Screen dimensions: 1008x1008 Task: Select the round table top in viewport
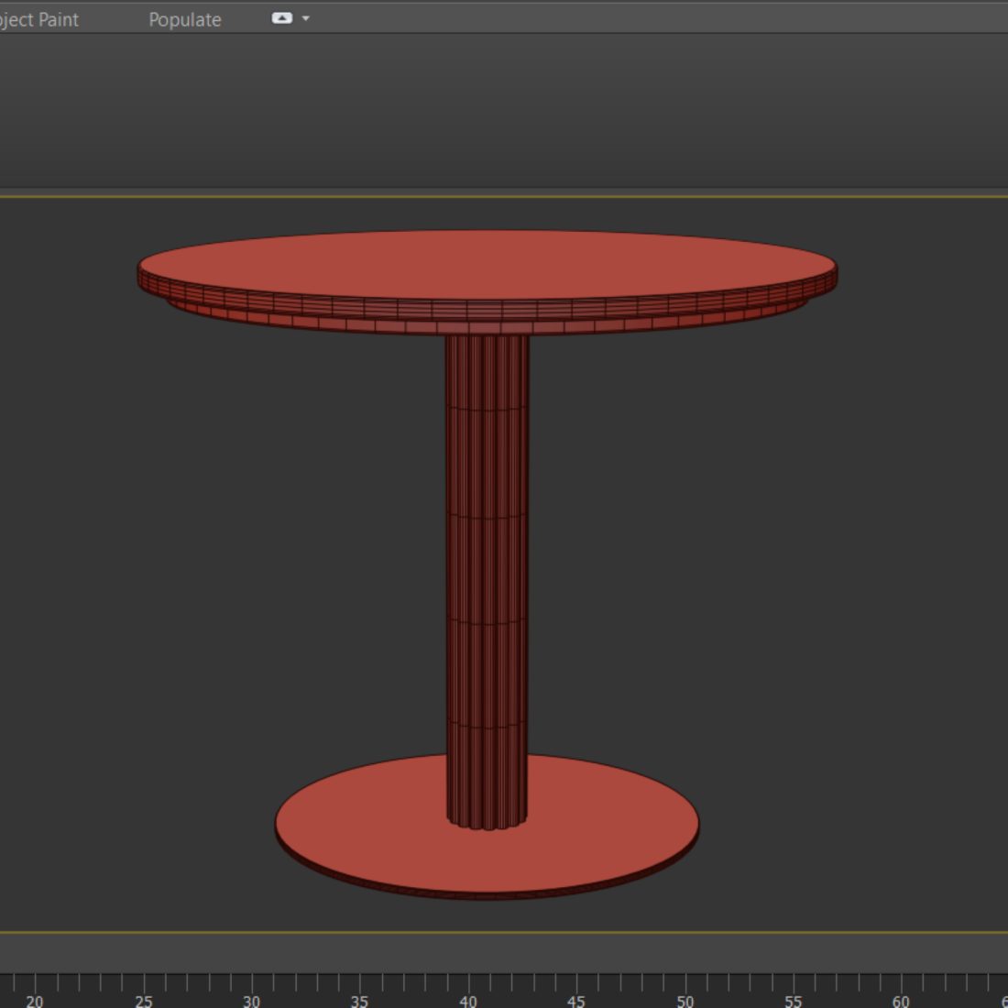pyautogui.click(x=488, y=265)
